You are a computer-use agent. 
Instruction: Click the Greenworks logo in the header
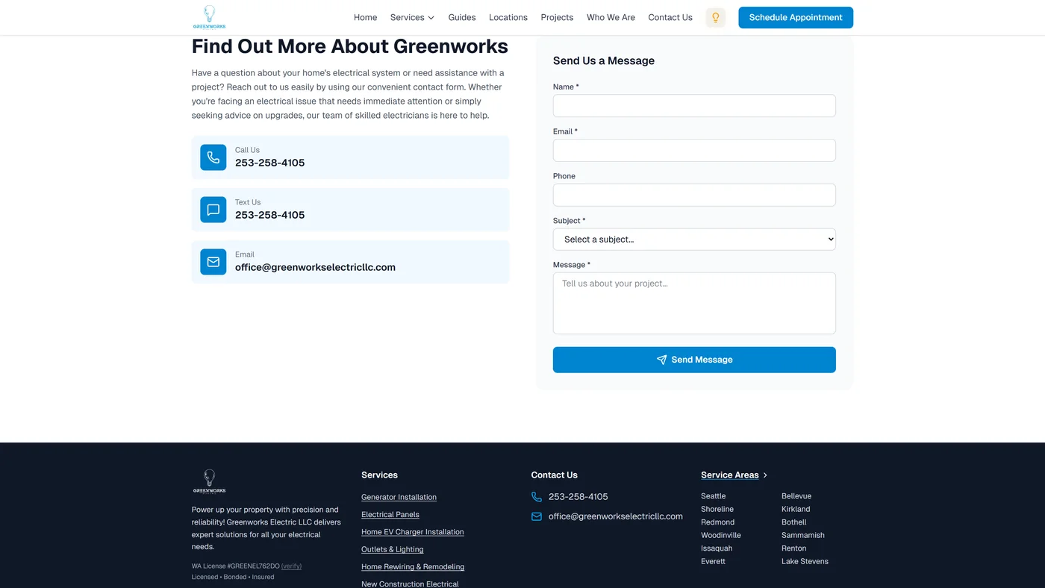209,17
